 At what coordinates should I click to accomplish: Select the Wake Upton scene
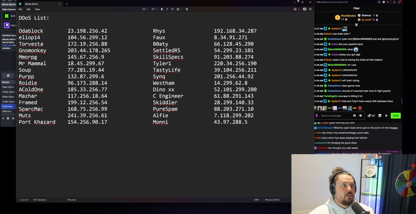click(x=9, y=97)
